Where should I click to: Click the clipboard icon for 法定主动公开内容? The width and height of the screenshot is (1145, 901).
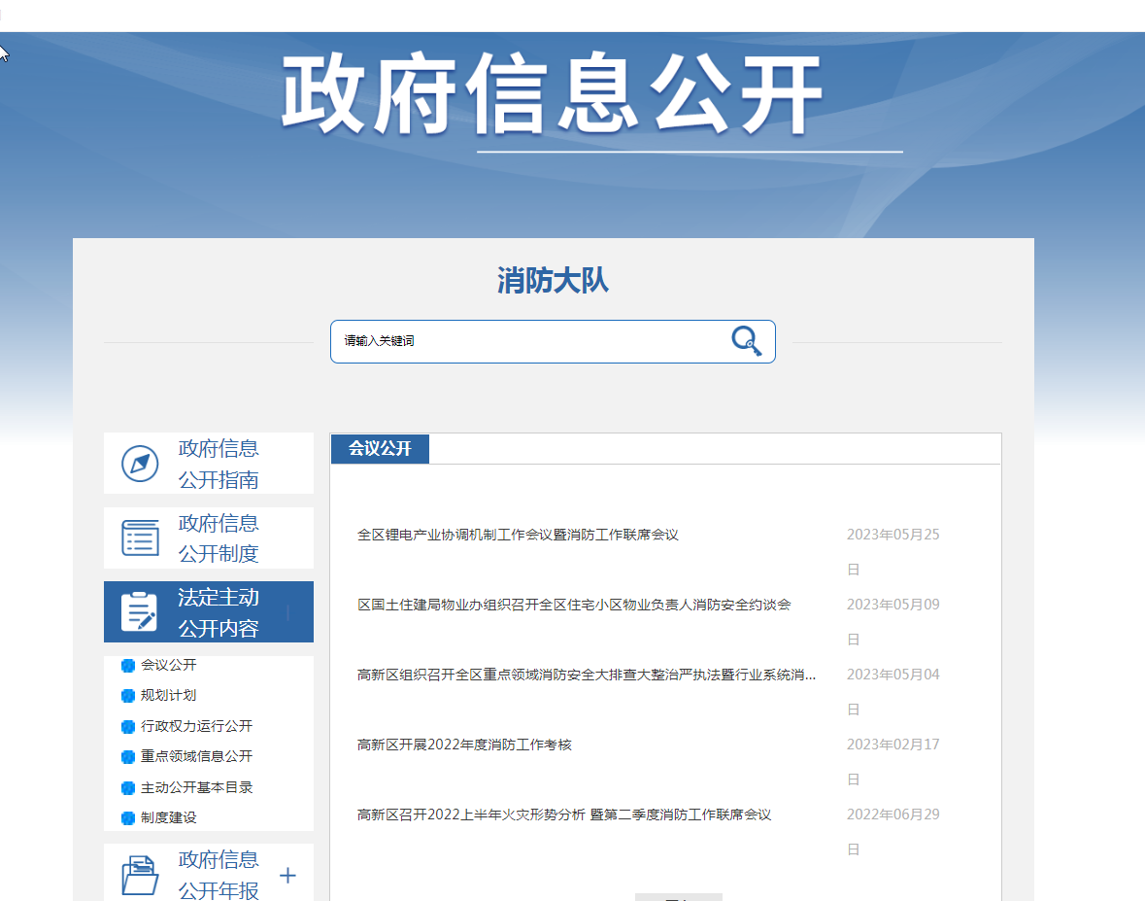139,612
